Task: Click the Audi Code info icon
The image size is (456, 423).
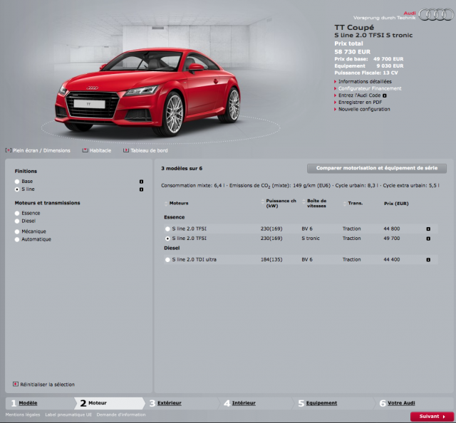Action: tap(385, 95)
